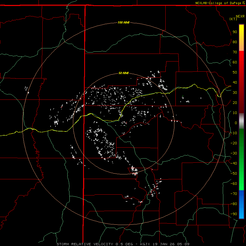Click the KGJX radar site identifier
Screen dimensions: 246x246
coord(145,244)
